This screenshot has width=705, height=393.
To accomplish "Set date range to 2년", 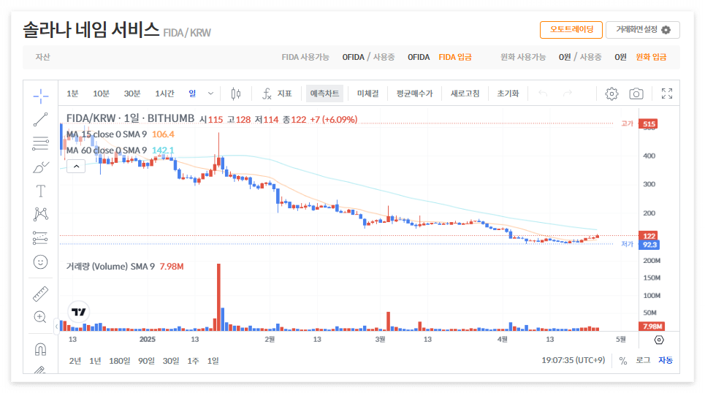I will click(x=75, y=361).
